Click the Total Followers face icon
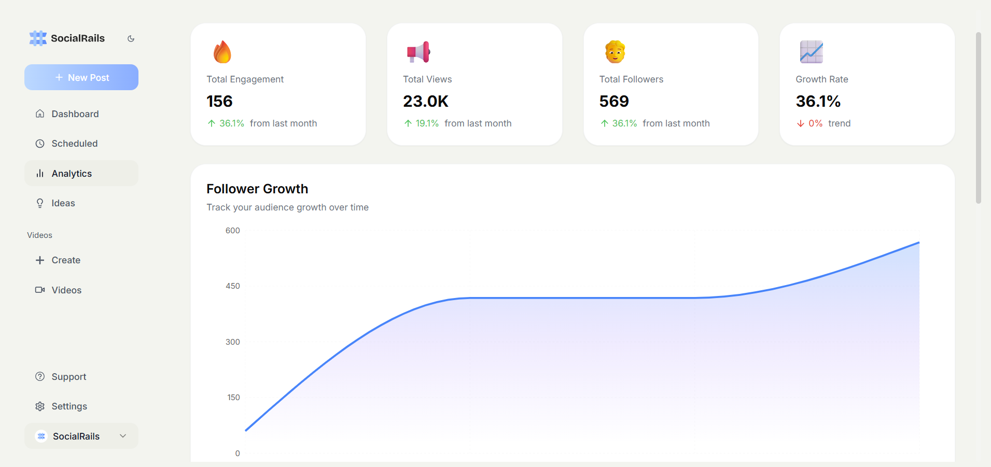 (615, 52)
